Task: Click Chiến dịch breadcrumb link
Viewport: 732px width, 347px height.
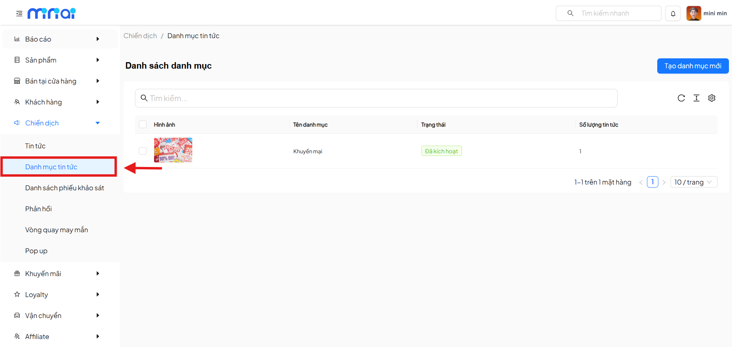Action: (x=140, y=36)
